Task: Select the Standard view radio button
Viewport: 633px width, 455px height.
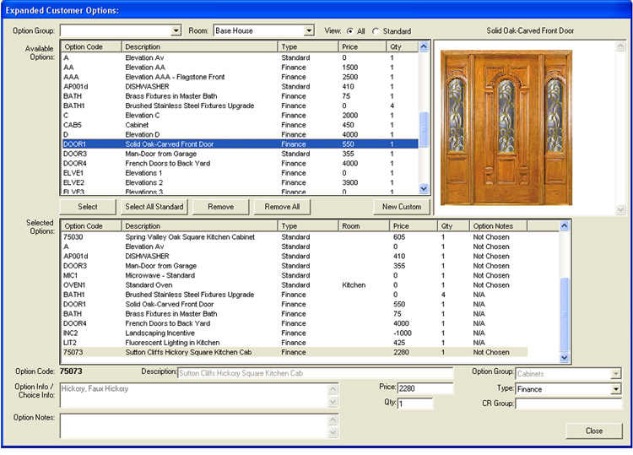Action: (x=376, y=31)
